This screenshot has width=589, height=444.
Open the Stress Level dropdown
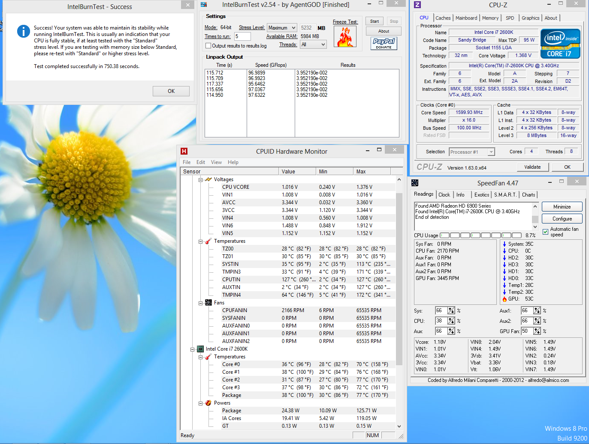click(282, 28)
